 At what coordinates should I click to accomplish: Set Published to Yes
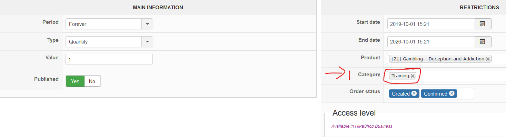75,81
